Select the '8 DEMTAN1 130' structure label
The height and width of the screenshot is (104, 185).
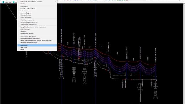127,53
